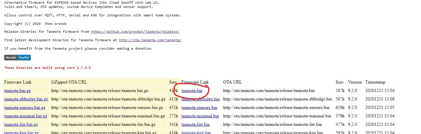
Task: Click the Copyright 2020 Theo Arends line
Action: (36, 24)
